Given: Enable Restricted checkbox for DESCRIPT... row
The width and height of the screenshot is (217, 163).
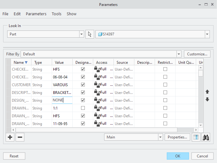Looking at the screenshot, I should [165, 92].
